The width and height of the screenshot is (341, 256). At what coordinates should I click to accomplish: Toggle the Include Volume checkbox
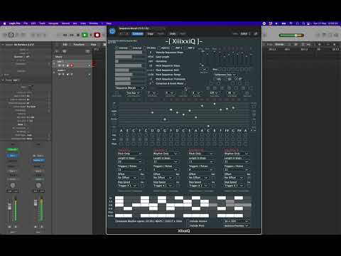coord(189,221)
